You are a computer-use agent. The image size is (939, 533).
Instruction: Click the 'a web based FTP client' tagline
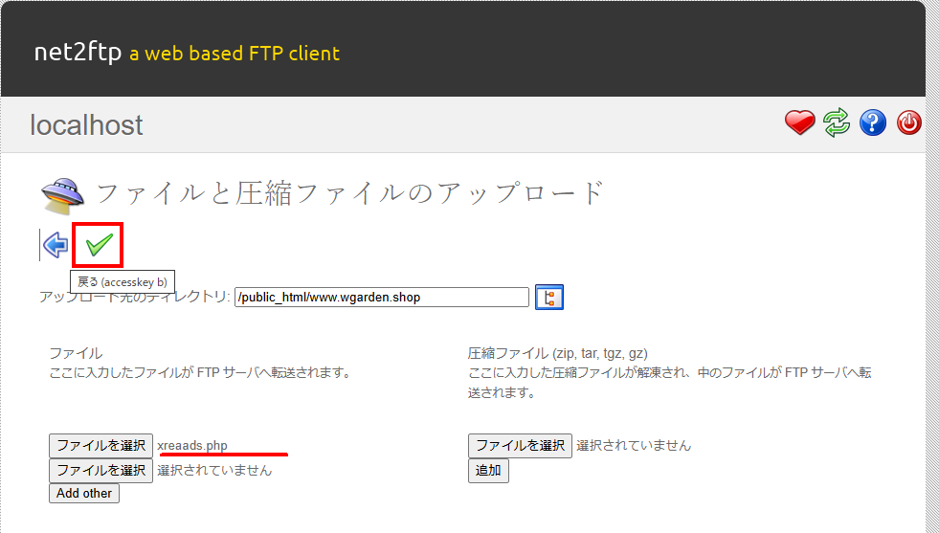pyautogui.click(x=235, y=54)
